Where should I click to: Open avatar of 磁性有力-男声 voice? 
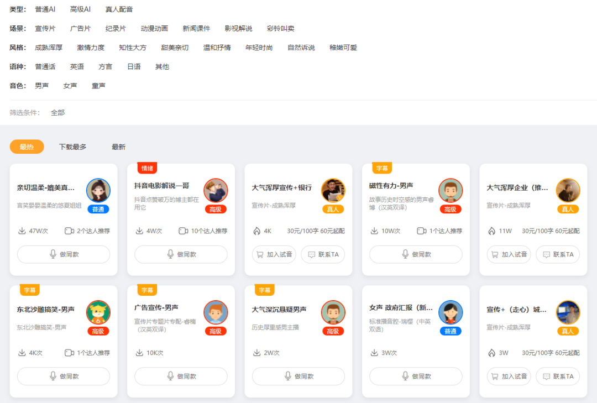[x=451, y=191]
